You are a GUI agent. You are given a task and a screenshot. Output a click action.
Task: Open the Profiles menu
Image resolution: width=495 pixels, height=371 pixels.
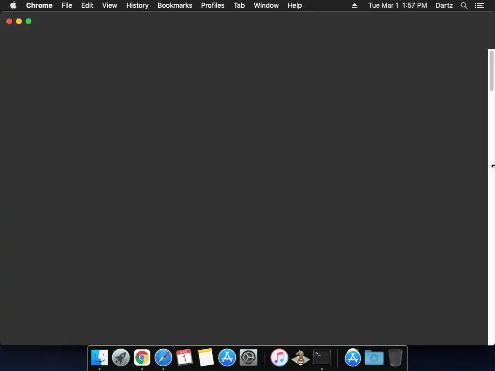[x=213, y=5]
